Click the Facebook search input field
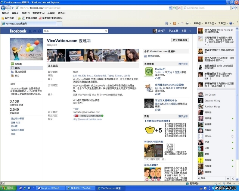 (x=74, y=31)
